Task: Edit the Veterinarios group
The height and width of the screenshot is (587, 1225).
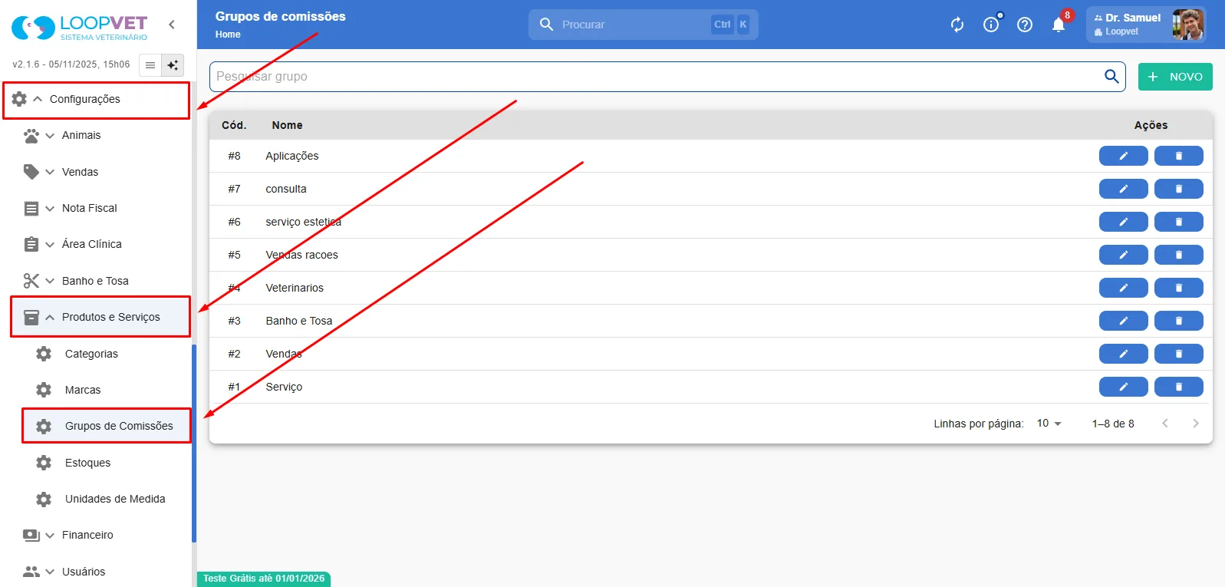Action: click(x=1123, y=288)
